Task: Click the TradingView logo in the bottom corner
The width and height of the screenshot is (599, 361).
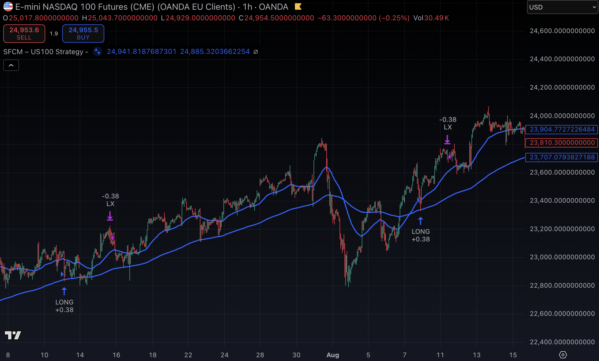Action: 13,335
